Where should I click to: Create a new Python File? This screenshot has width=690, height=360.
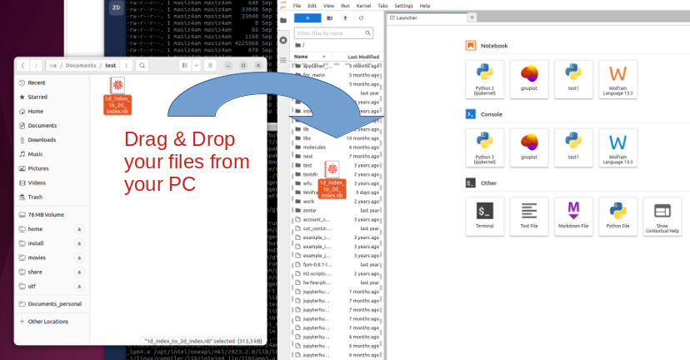617,217
